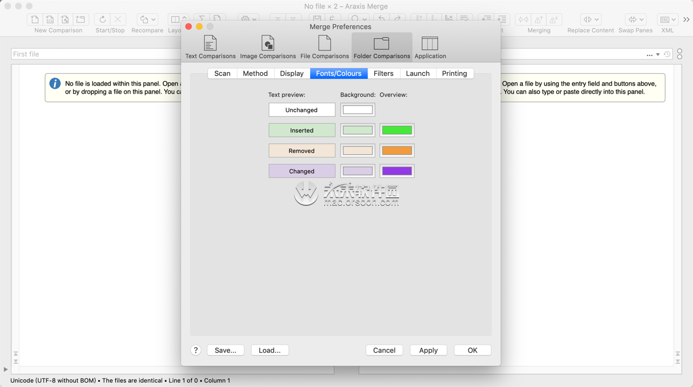Image resolution: width=693 pixels, height=387 pixels.
Task: Open Removed background colour swatch
Action: tap(358, 150)
